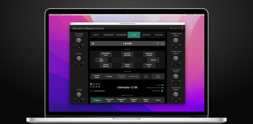253x124 pixels.
Task: Set monitor output to Internal Matte
Action: [x=146, y=100]
